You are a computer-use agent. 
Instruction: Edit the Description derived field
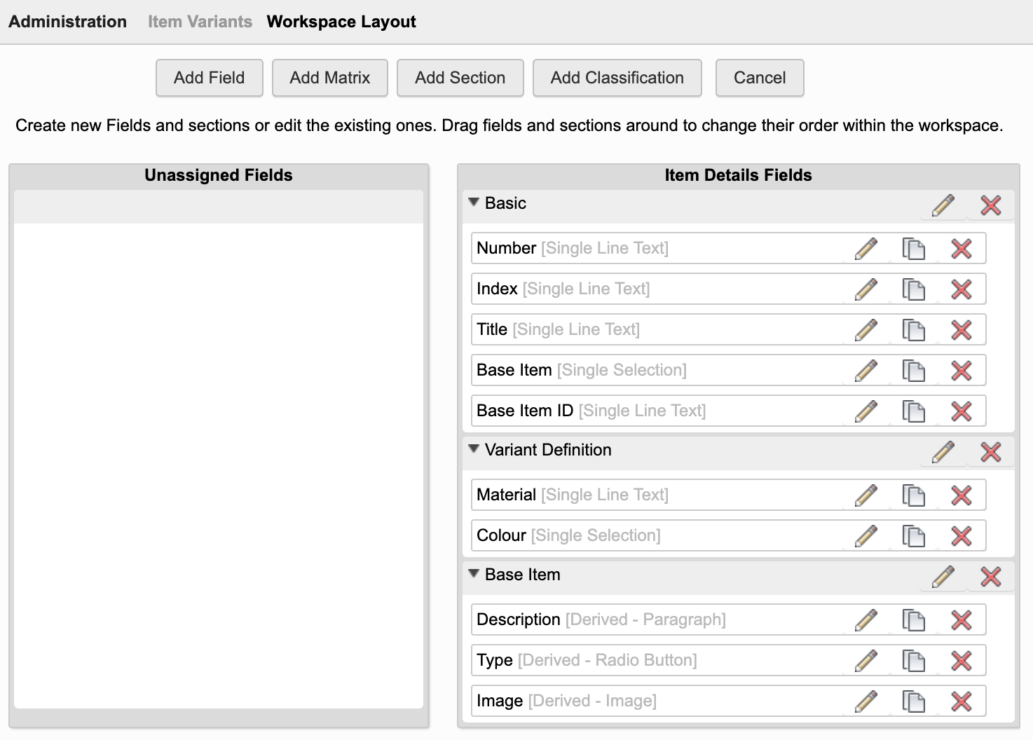tap(866, 620)
